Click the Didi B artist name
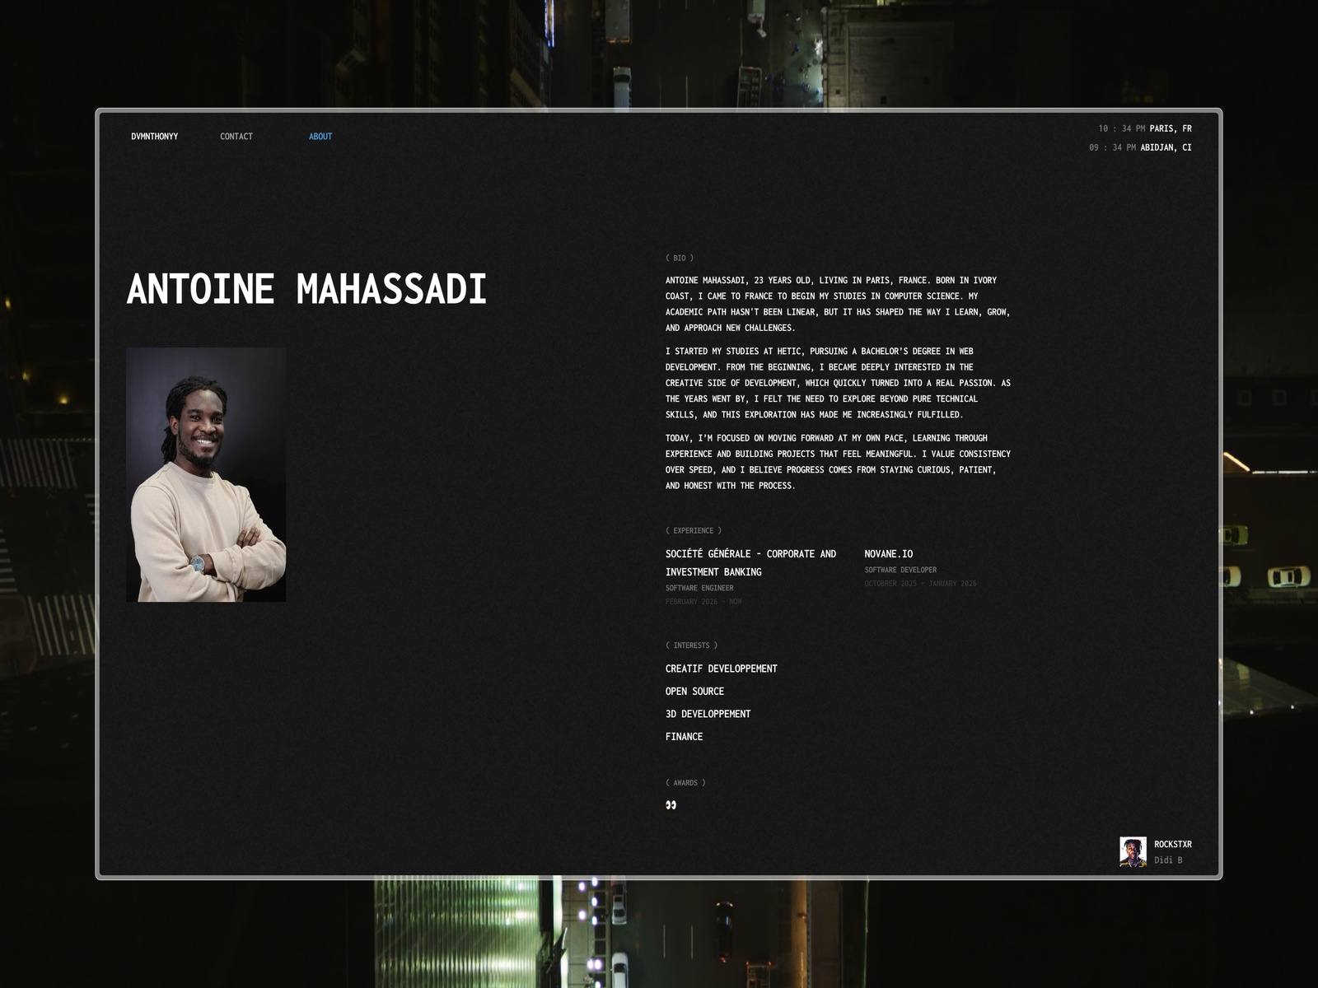 [x=1167, y=860]
